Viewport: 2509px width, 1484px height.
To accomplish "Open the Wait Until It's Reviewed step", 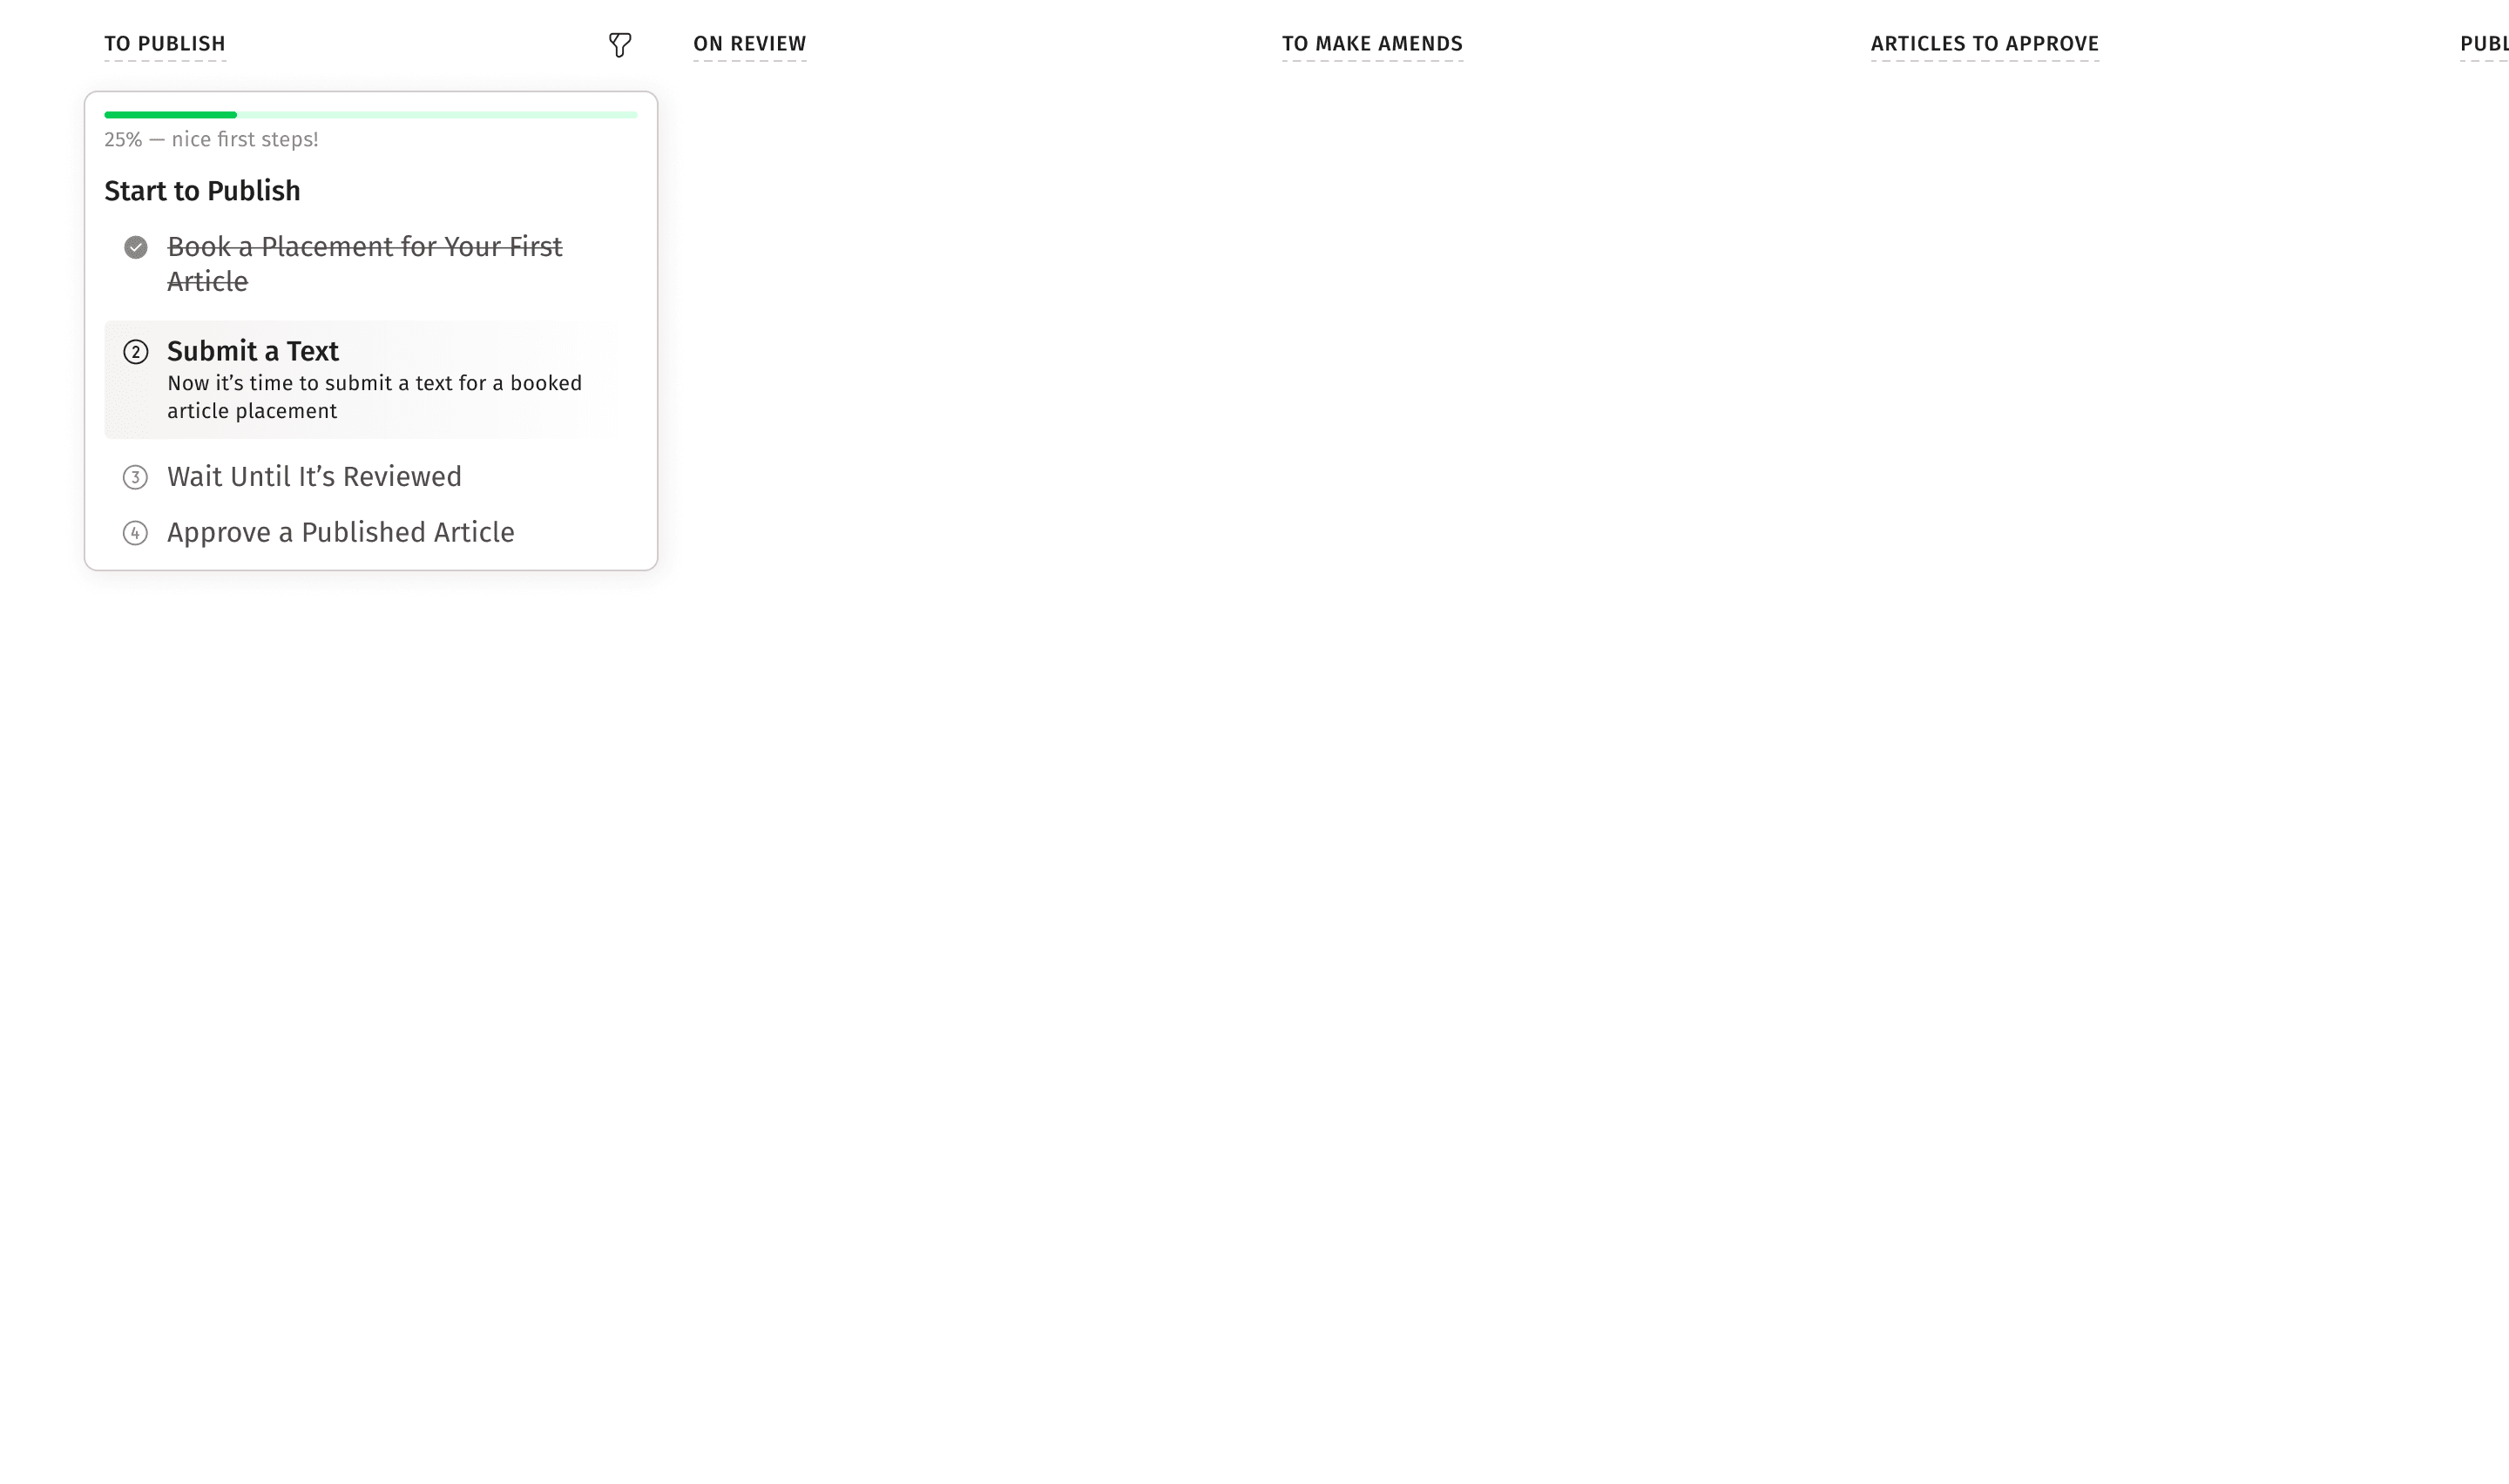I will pyautogui.click(x=314, y=477).
